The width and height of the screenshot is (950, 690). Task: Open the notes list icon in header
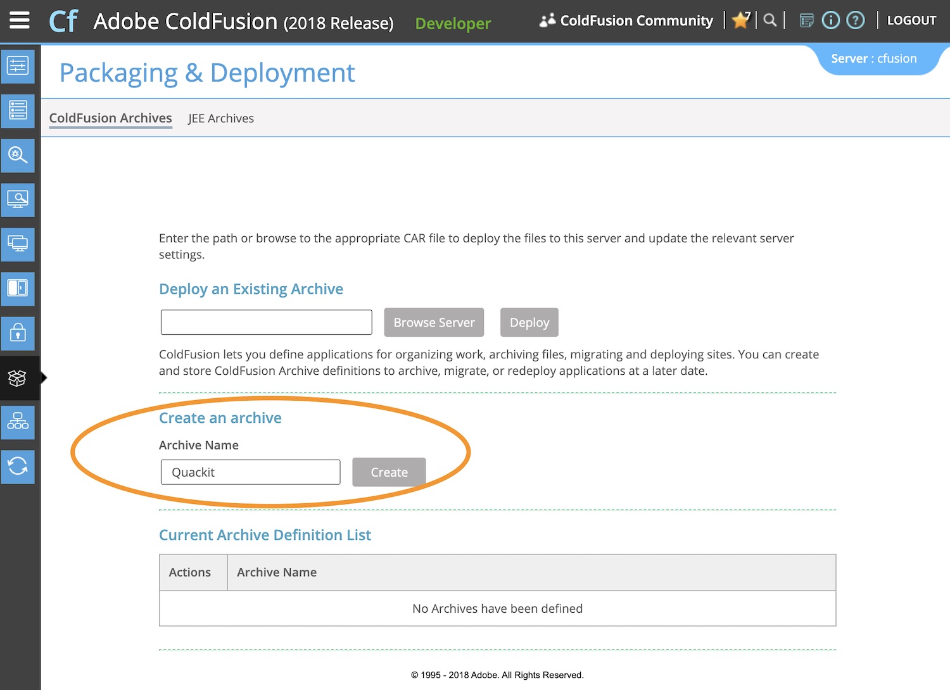click(x=806, y=20)
